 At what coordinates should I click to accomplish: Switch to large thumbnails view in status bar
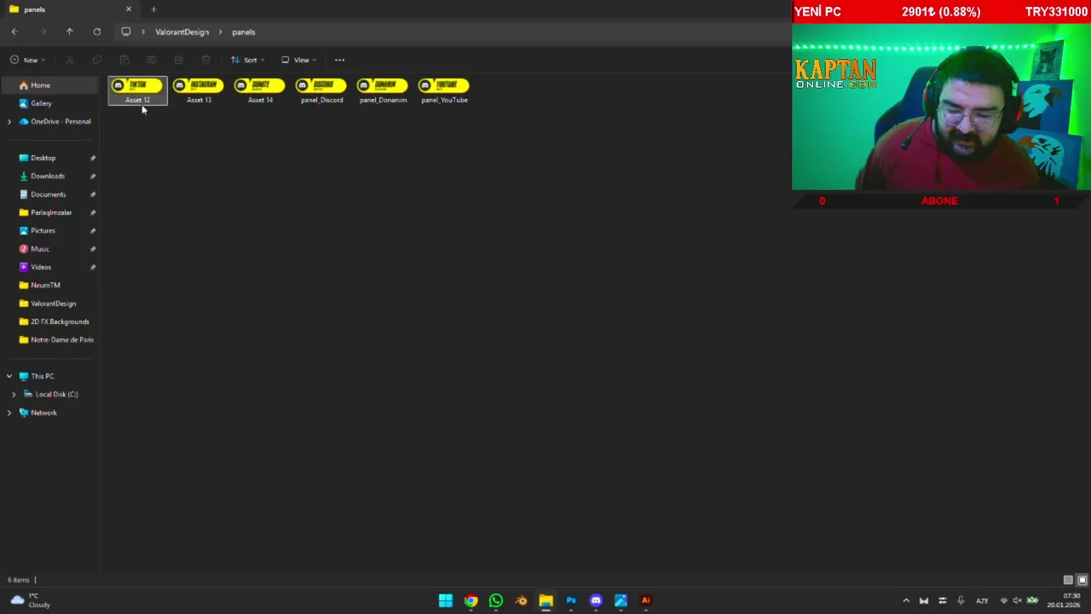point(1082,580)
